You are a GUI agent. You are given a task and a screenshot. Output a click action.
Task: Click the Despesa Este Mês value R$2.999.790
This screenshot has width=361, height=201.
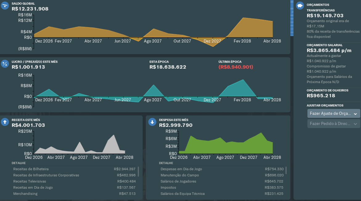(x=176, y=125)
